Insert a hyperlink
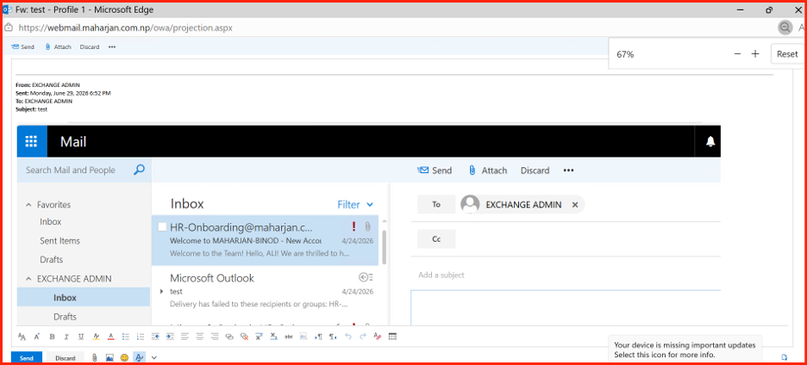The image size is (807, 365). click(229, 337)
